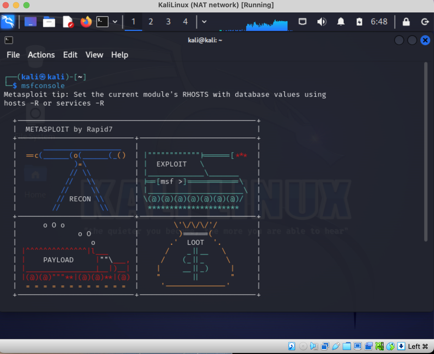Open the log out session icon

point(425,22)
